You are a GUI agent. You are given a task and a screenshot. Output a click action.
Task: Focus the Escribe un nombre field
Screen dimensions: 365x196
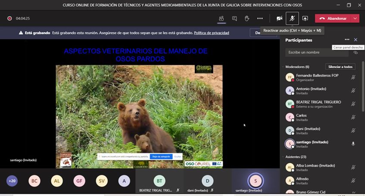[x=317, y=52]
